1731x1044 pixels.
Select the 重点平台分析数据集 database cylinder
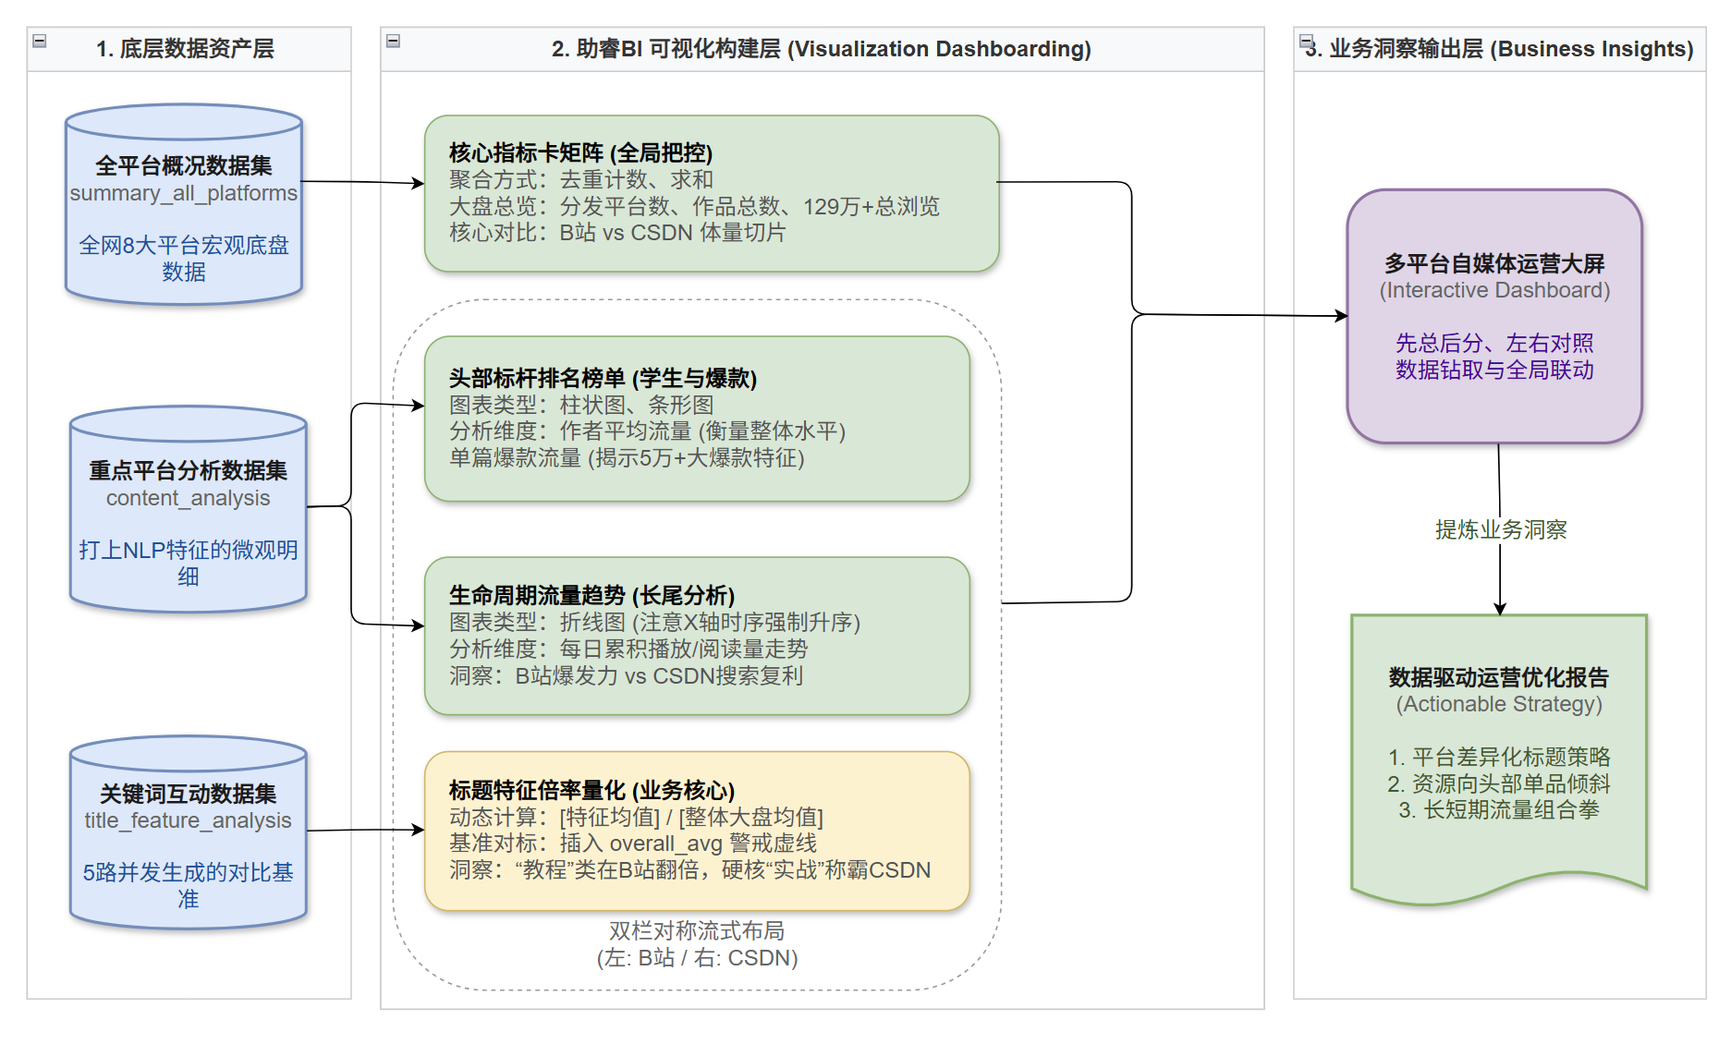(189, 509)
